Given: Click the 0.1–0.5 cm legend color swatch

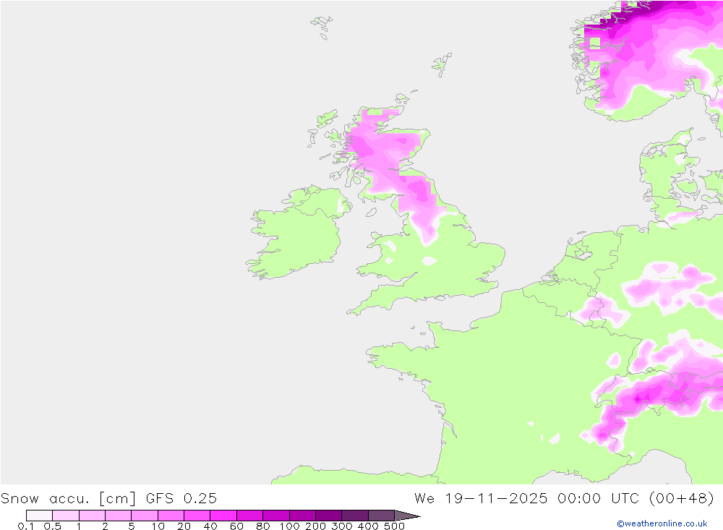Looking at the screenshot, I should point(39,516).
